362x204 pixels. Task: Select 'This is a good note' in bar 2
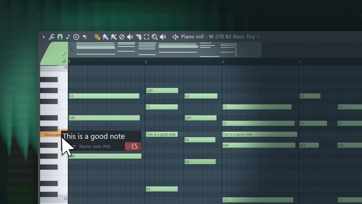[x=162, y=134]
